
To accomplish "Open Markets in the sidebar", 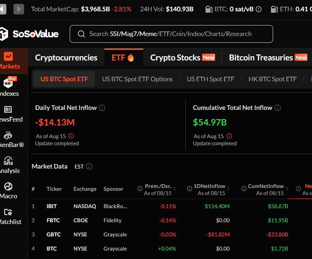I will (x=14, y=61).
